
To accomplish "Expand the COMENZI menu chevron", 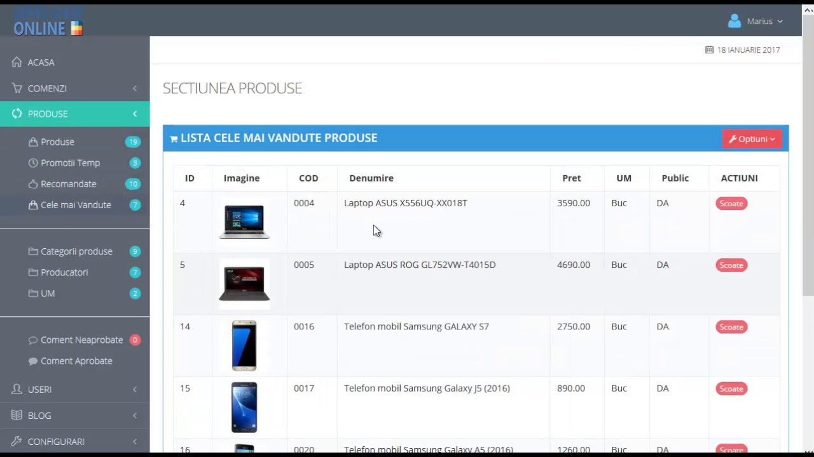I will click(135, 88).
